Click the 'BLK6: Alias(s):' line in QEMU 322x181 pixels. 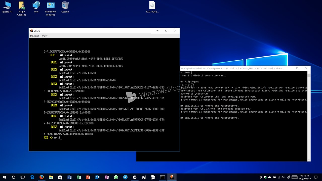(x=62, y=127)
